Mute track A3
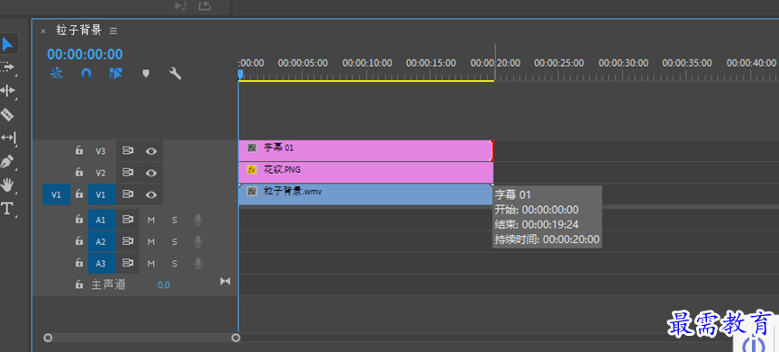Viewport: 779px width, 352px height. click(151, 264)
